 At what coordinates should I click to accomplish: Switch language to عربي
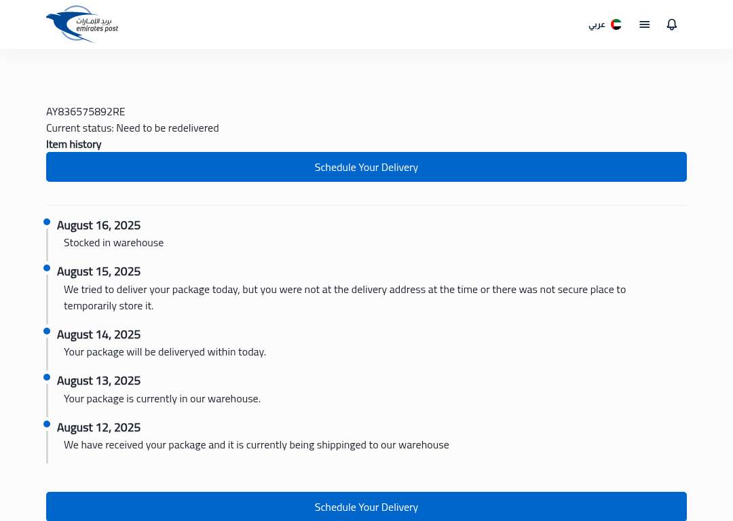coord(597,24)
